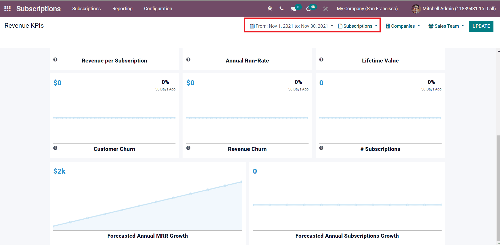View the 48 pending activities clock
500x245 pixels.
pos(309,8)
